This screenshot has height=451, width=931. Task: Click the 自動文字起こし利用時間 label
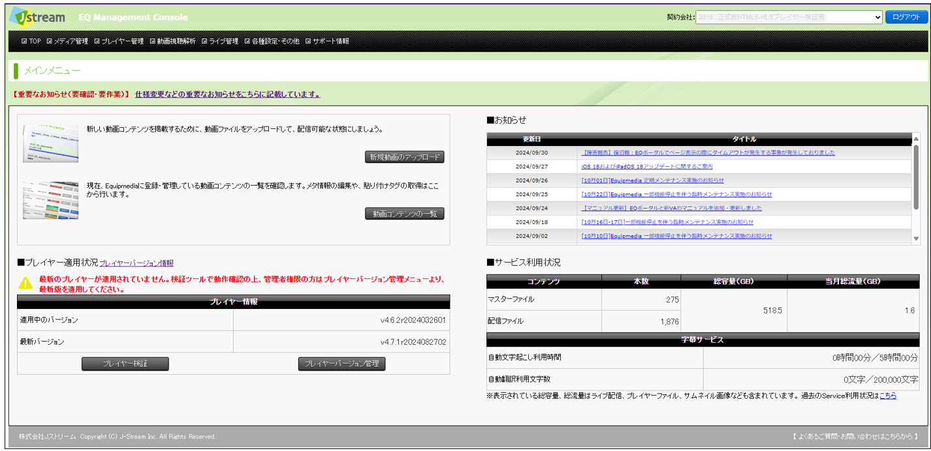[524, 357]
